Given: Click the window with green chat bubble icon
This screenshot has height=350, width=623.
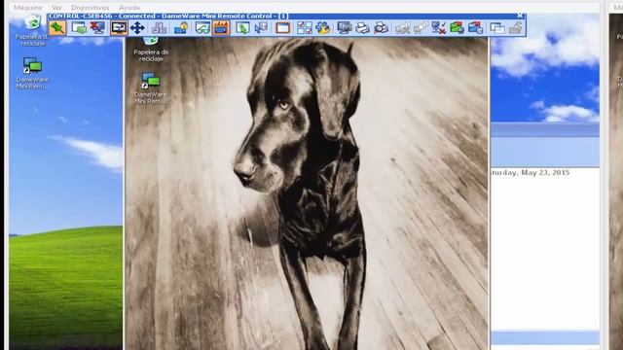Looking at the screenshot, I should (x=79, y=28).
